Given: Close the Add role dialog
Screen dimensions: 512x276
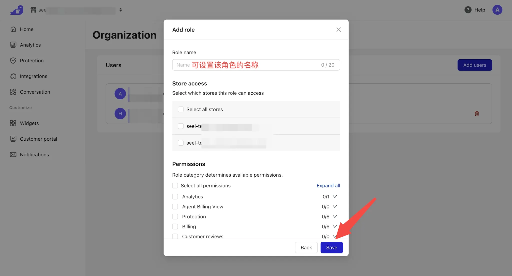Looking at the screenshot, I should click(x=338, y=30).
